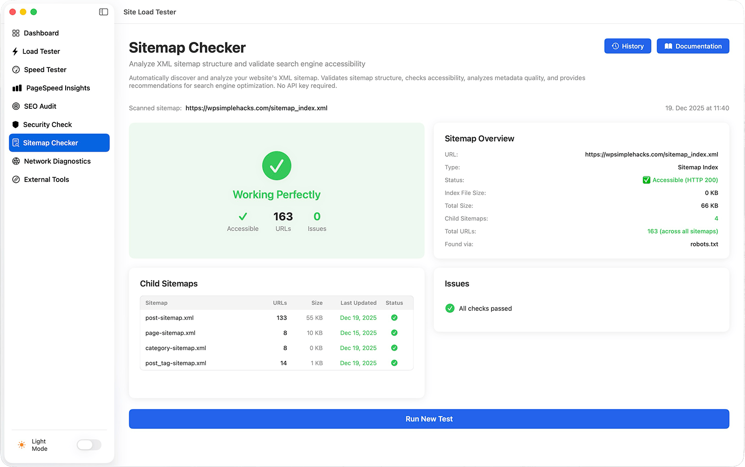Select the Speed Tester stopwatch icon
This screenshot has width=745, height=467.
(x=15, y=69)
